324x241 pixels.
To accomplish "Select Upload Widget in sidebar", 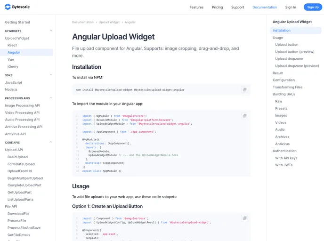I will tap(17, 38).
